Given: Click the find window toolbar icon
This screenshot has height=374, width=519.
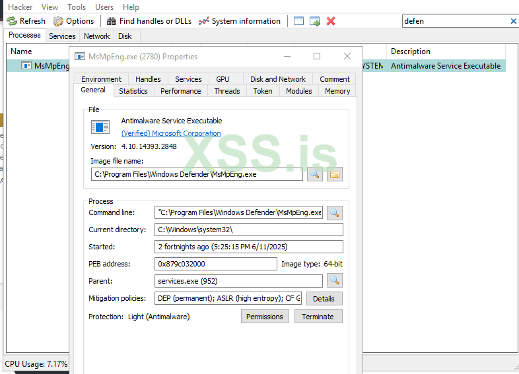Looking at the screenshot, I should click(298, 21).
